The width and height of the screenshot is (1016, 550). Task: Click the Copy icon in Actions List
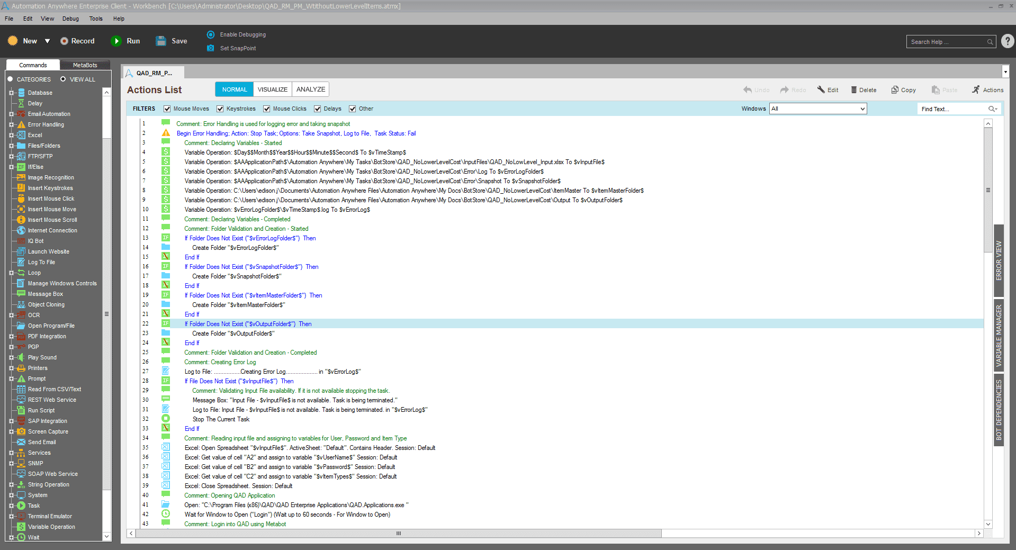(895, 90)
